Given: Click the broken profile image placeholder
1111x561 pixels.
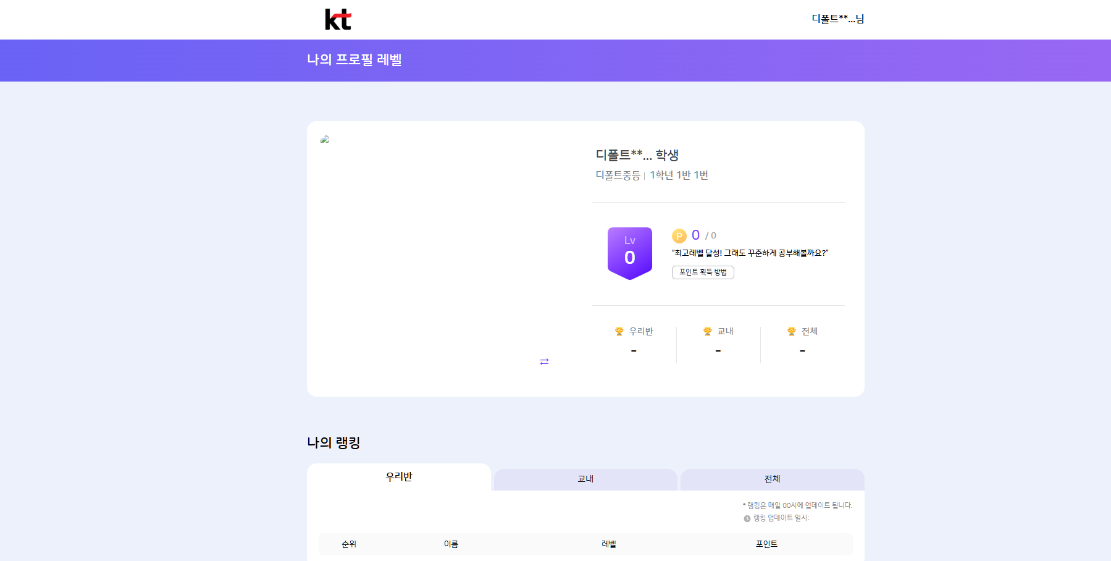Looking at the screenshot, I should click(x=325, y=140).
